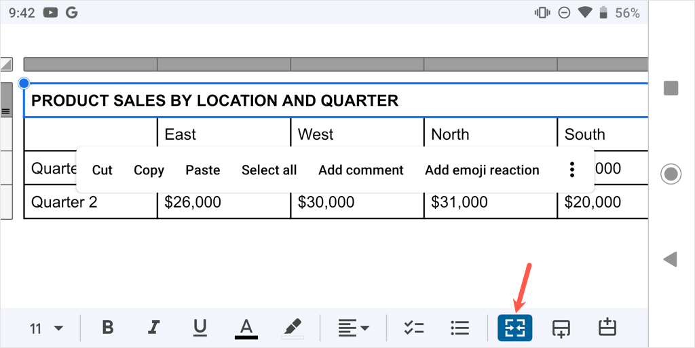The image size is (695, 348).
Task: Tap Paste in the popup menu
Action: 202,170
